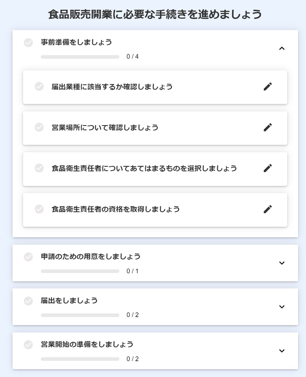Open the 食品衛生責任者についてあてはまるものを選択しましょう task
The height and width of the screenshot is (377, 306).
coord(144,168)
